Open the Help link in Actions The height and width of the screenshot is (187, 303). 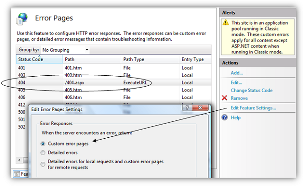pos(236,117)
